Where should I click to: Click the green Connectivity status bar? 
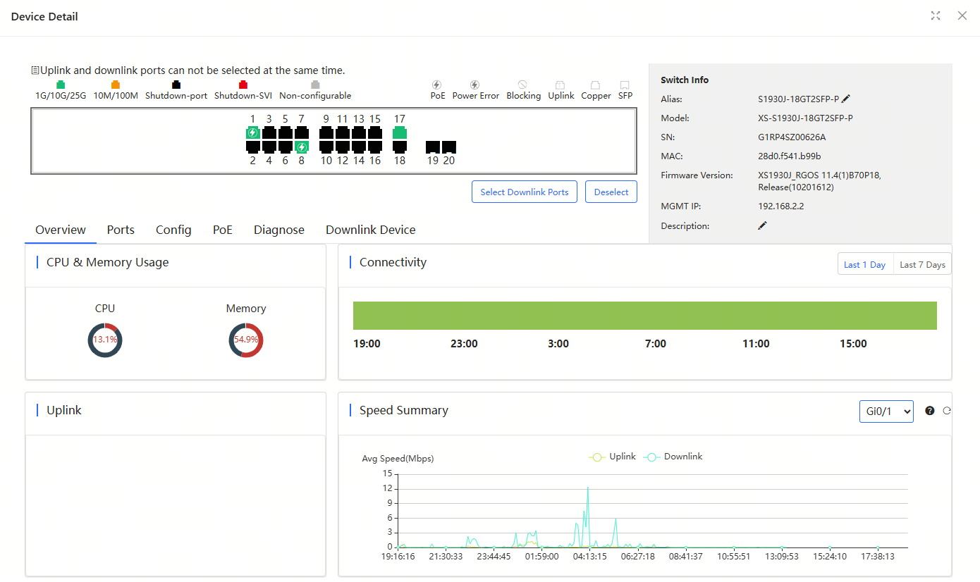click(x=645, y=316)
